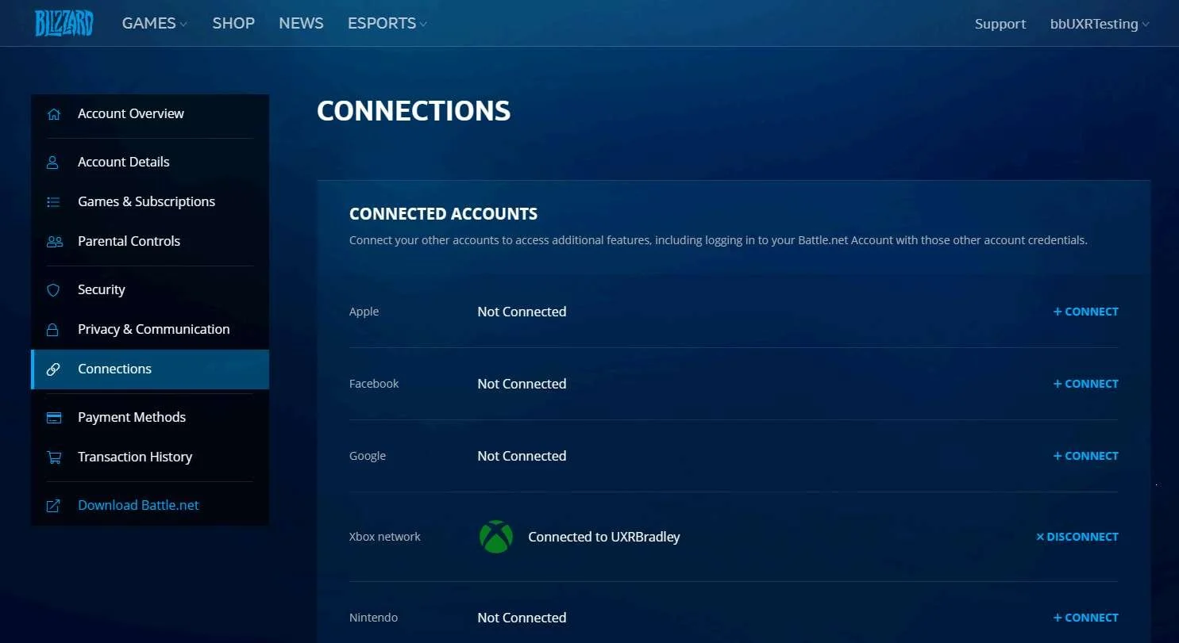Viewport: 1179px width, 643px height.
Task: Click the Privacy & Communication lock icon
Action: (53, 330)
